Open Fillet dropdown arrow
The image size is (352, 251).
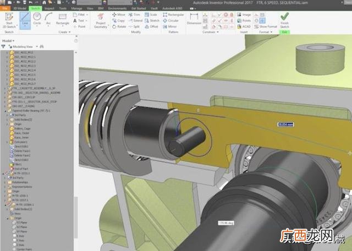(x=87, y=15)
